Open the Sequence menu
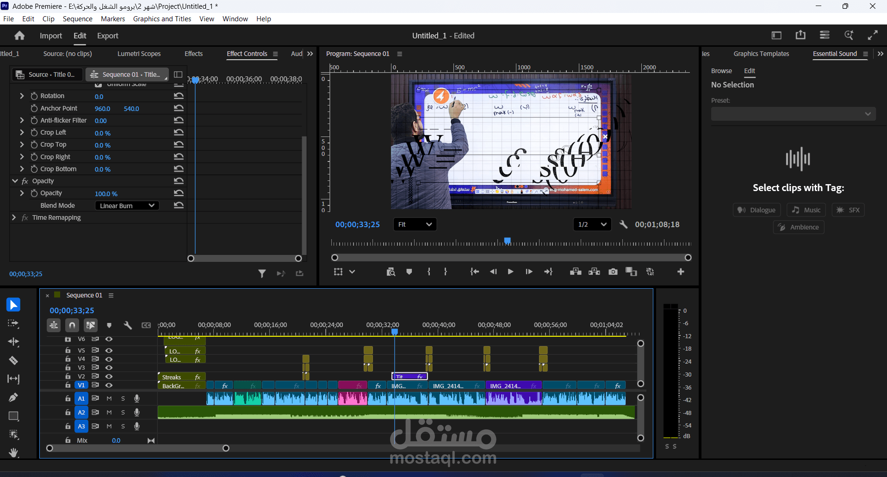This screenshot has height=477, width=887. [77, 19]
